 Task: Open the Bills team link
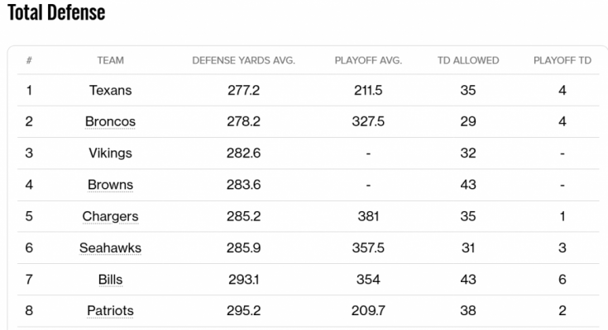pos(111,280)
